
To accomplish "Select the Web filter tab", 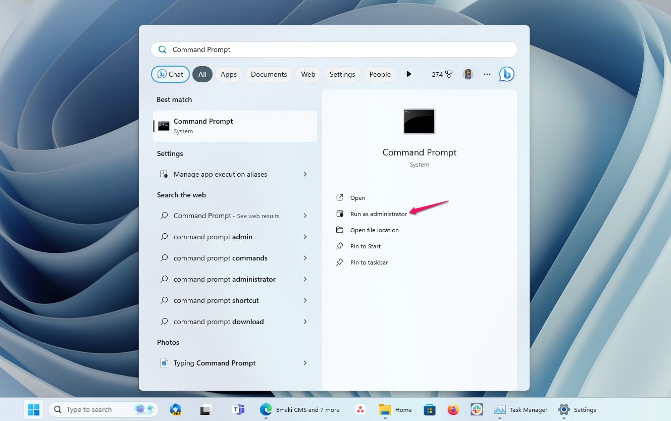I will click(307, 74).
